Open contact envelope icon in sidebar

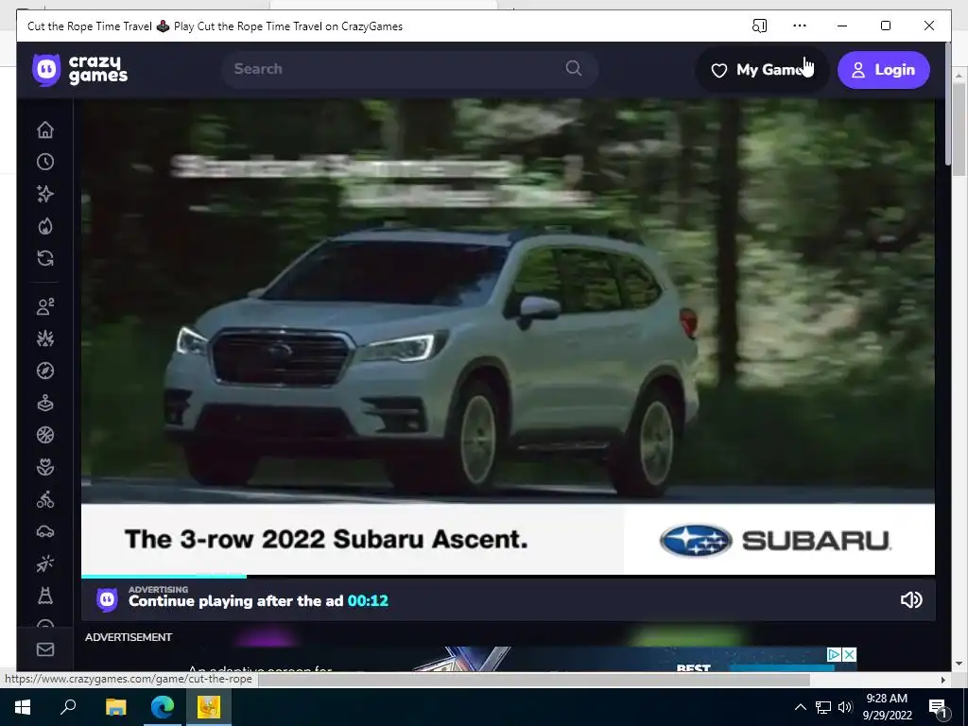45,649
